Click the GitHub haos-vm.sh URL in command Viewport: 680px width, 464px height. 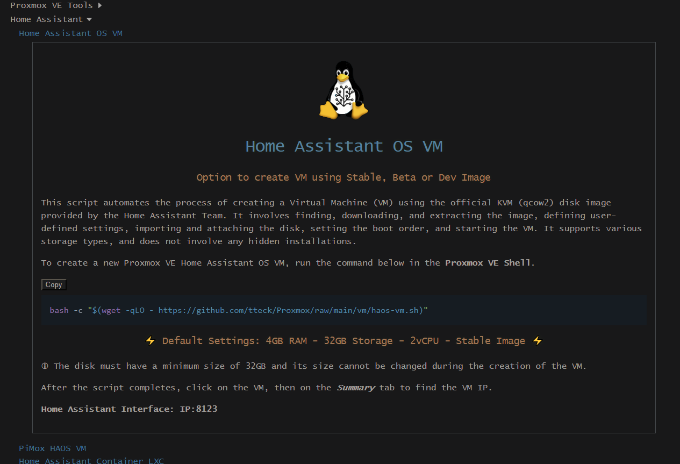pyautogui.click(x=290, y=311)
